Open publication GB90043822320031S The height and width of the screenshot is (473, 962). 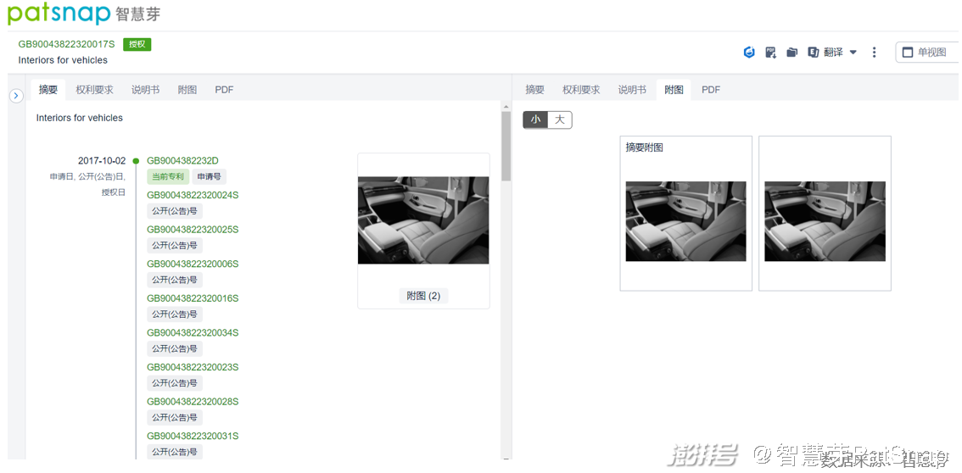click(193, 436)
